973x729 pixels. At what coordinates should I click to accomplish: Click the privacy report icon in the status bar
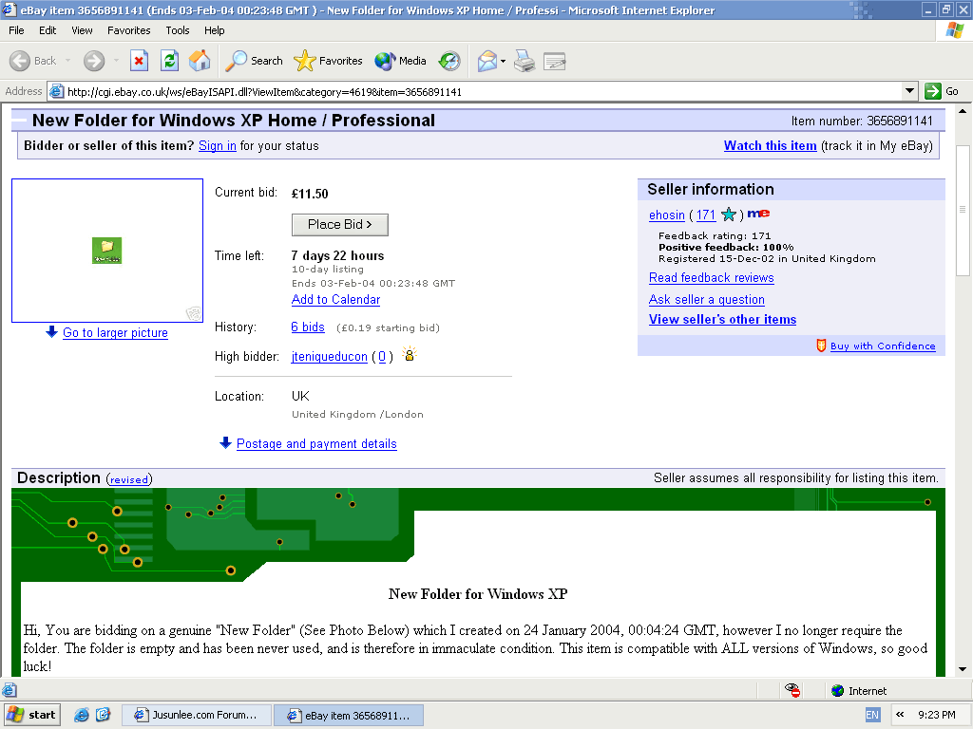[x=792, y=690]
